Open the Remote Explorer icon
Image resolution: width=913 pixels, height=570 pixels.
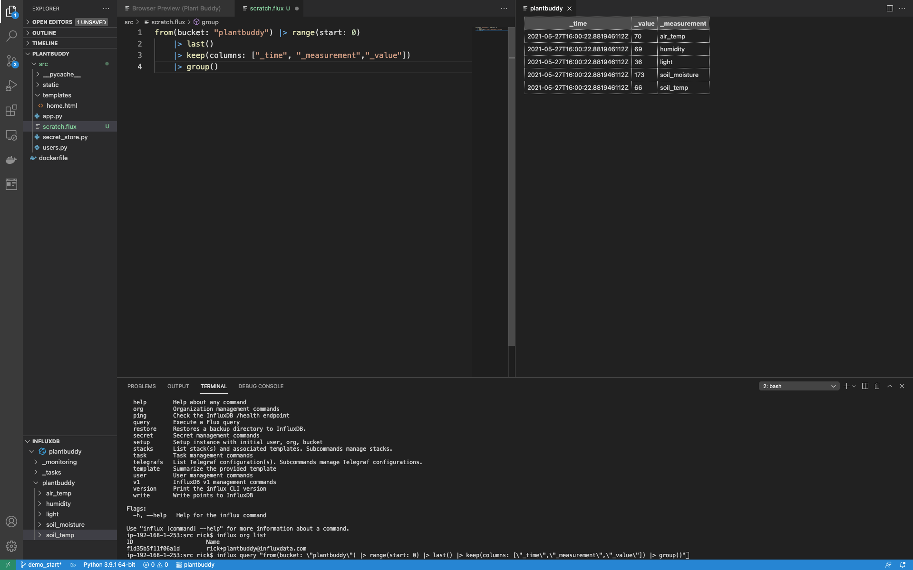click(x=11, y=135)
